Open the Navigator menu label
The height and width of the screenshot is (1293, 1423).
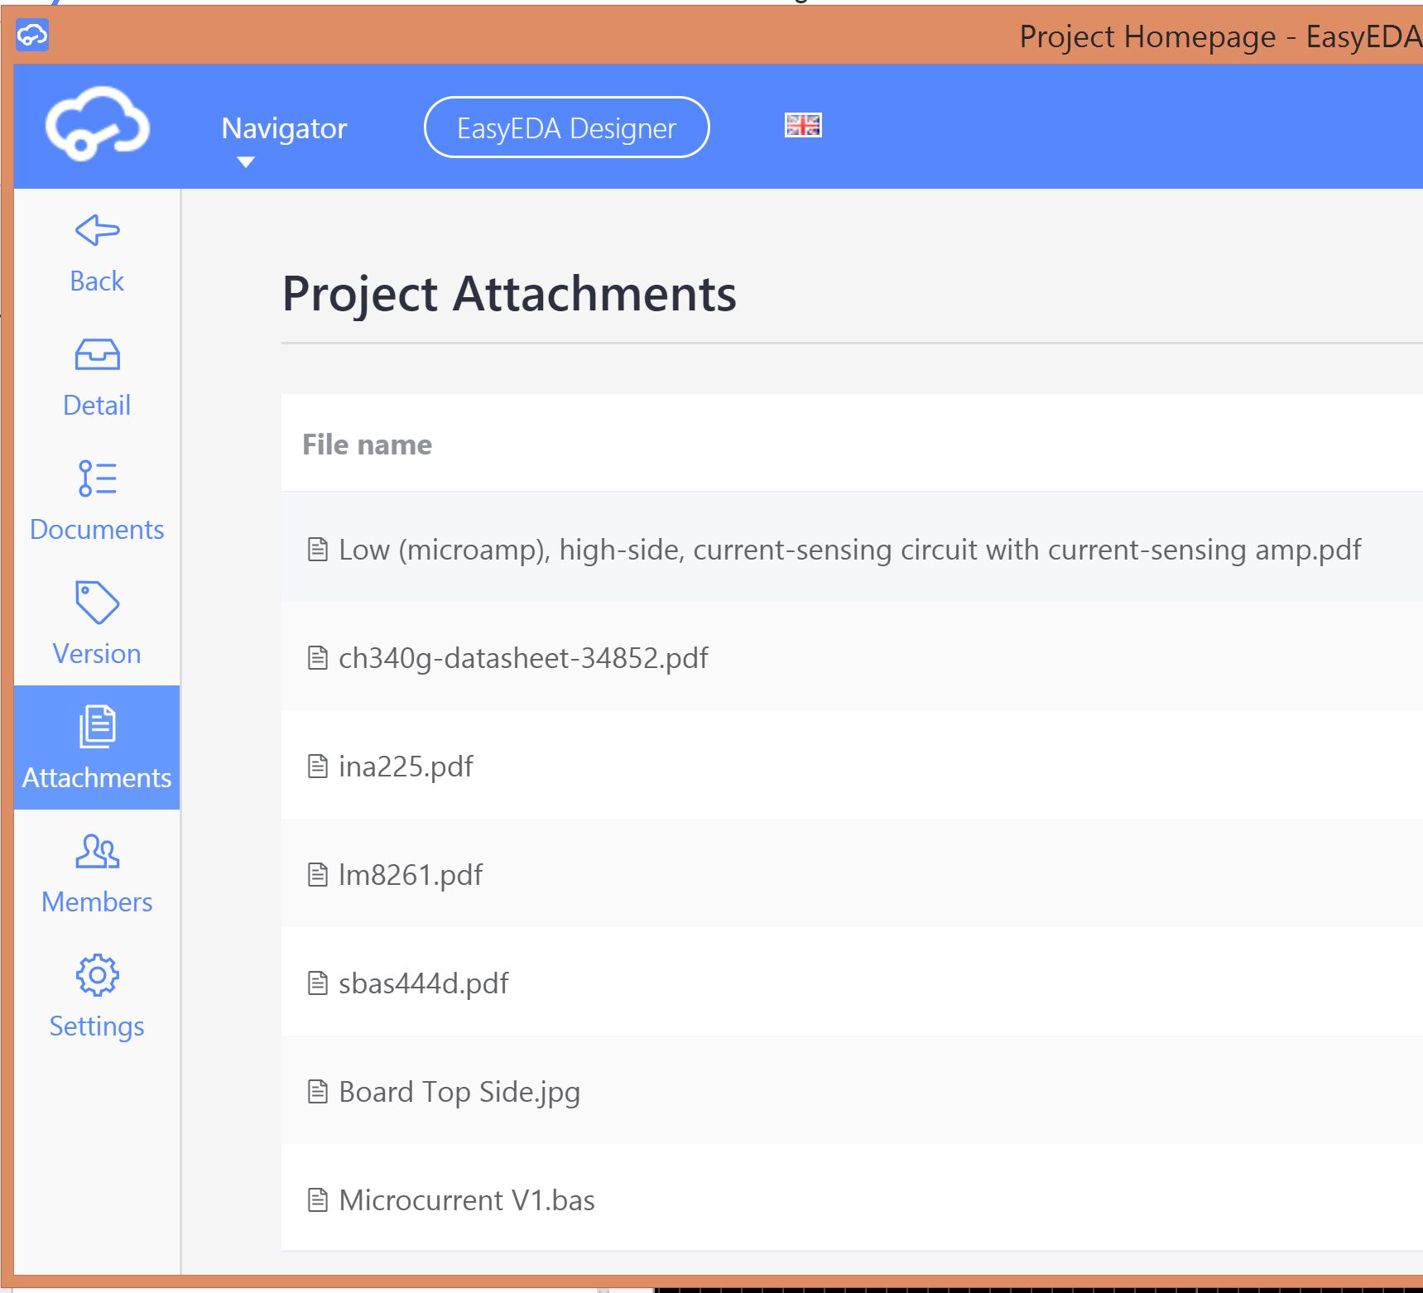pyautogui.click(x=284, y=128)
